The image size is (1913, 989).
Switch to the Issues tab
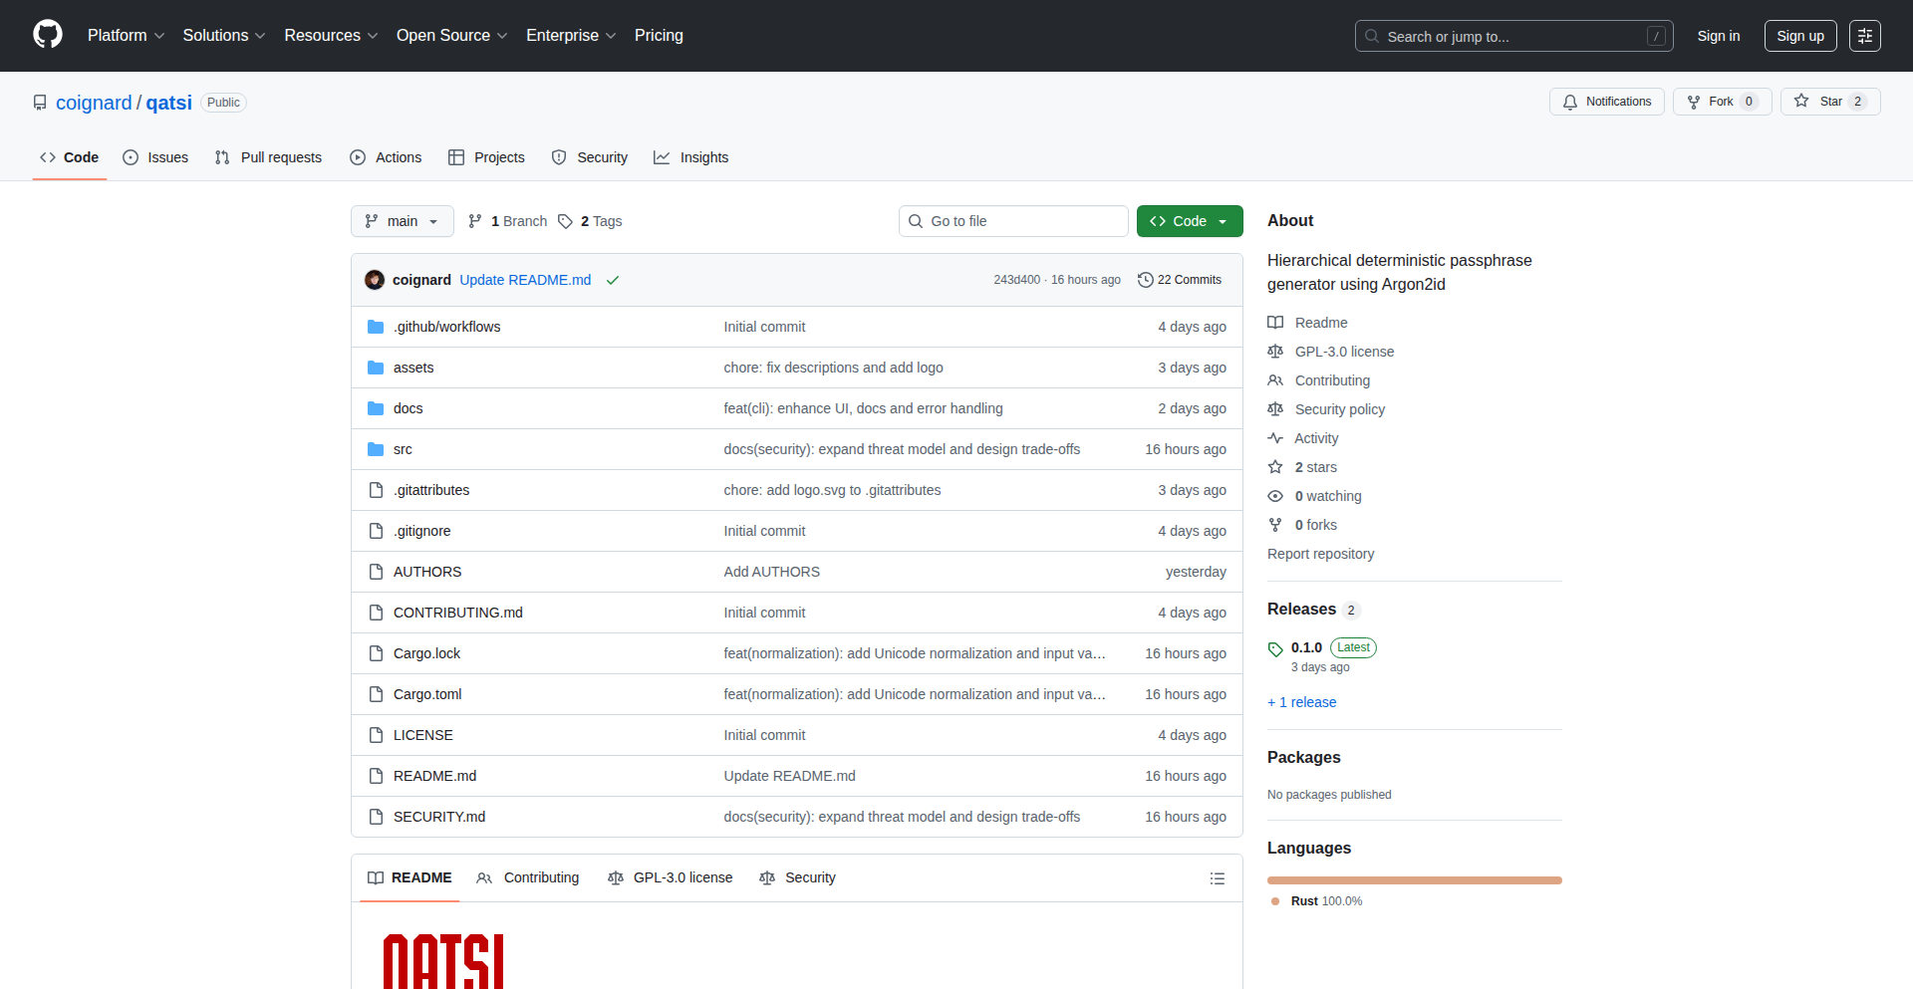[x=155, y=157]
